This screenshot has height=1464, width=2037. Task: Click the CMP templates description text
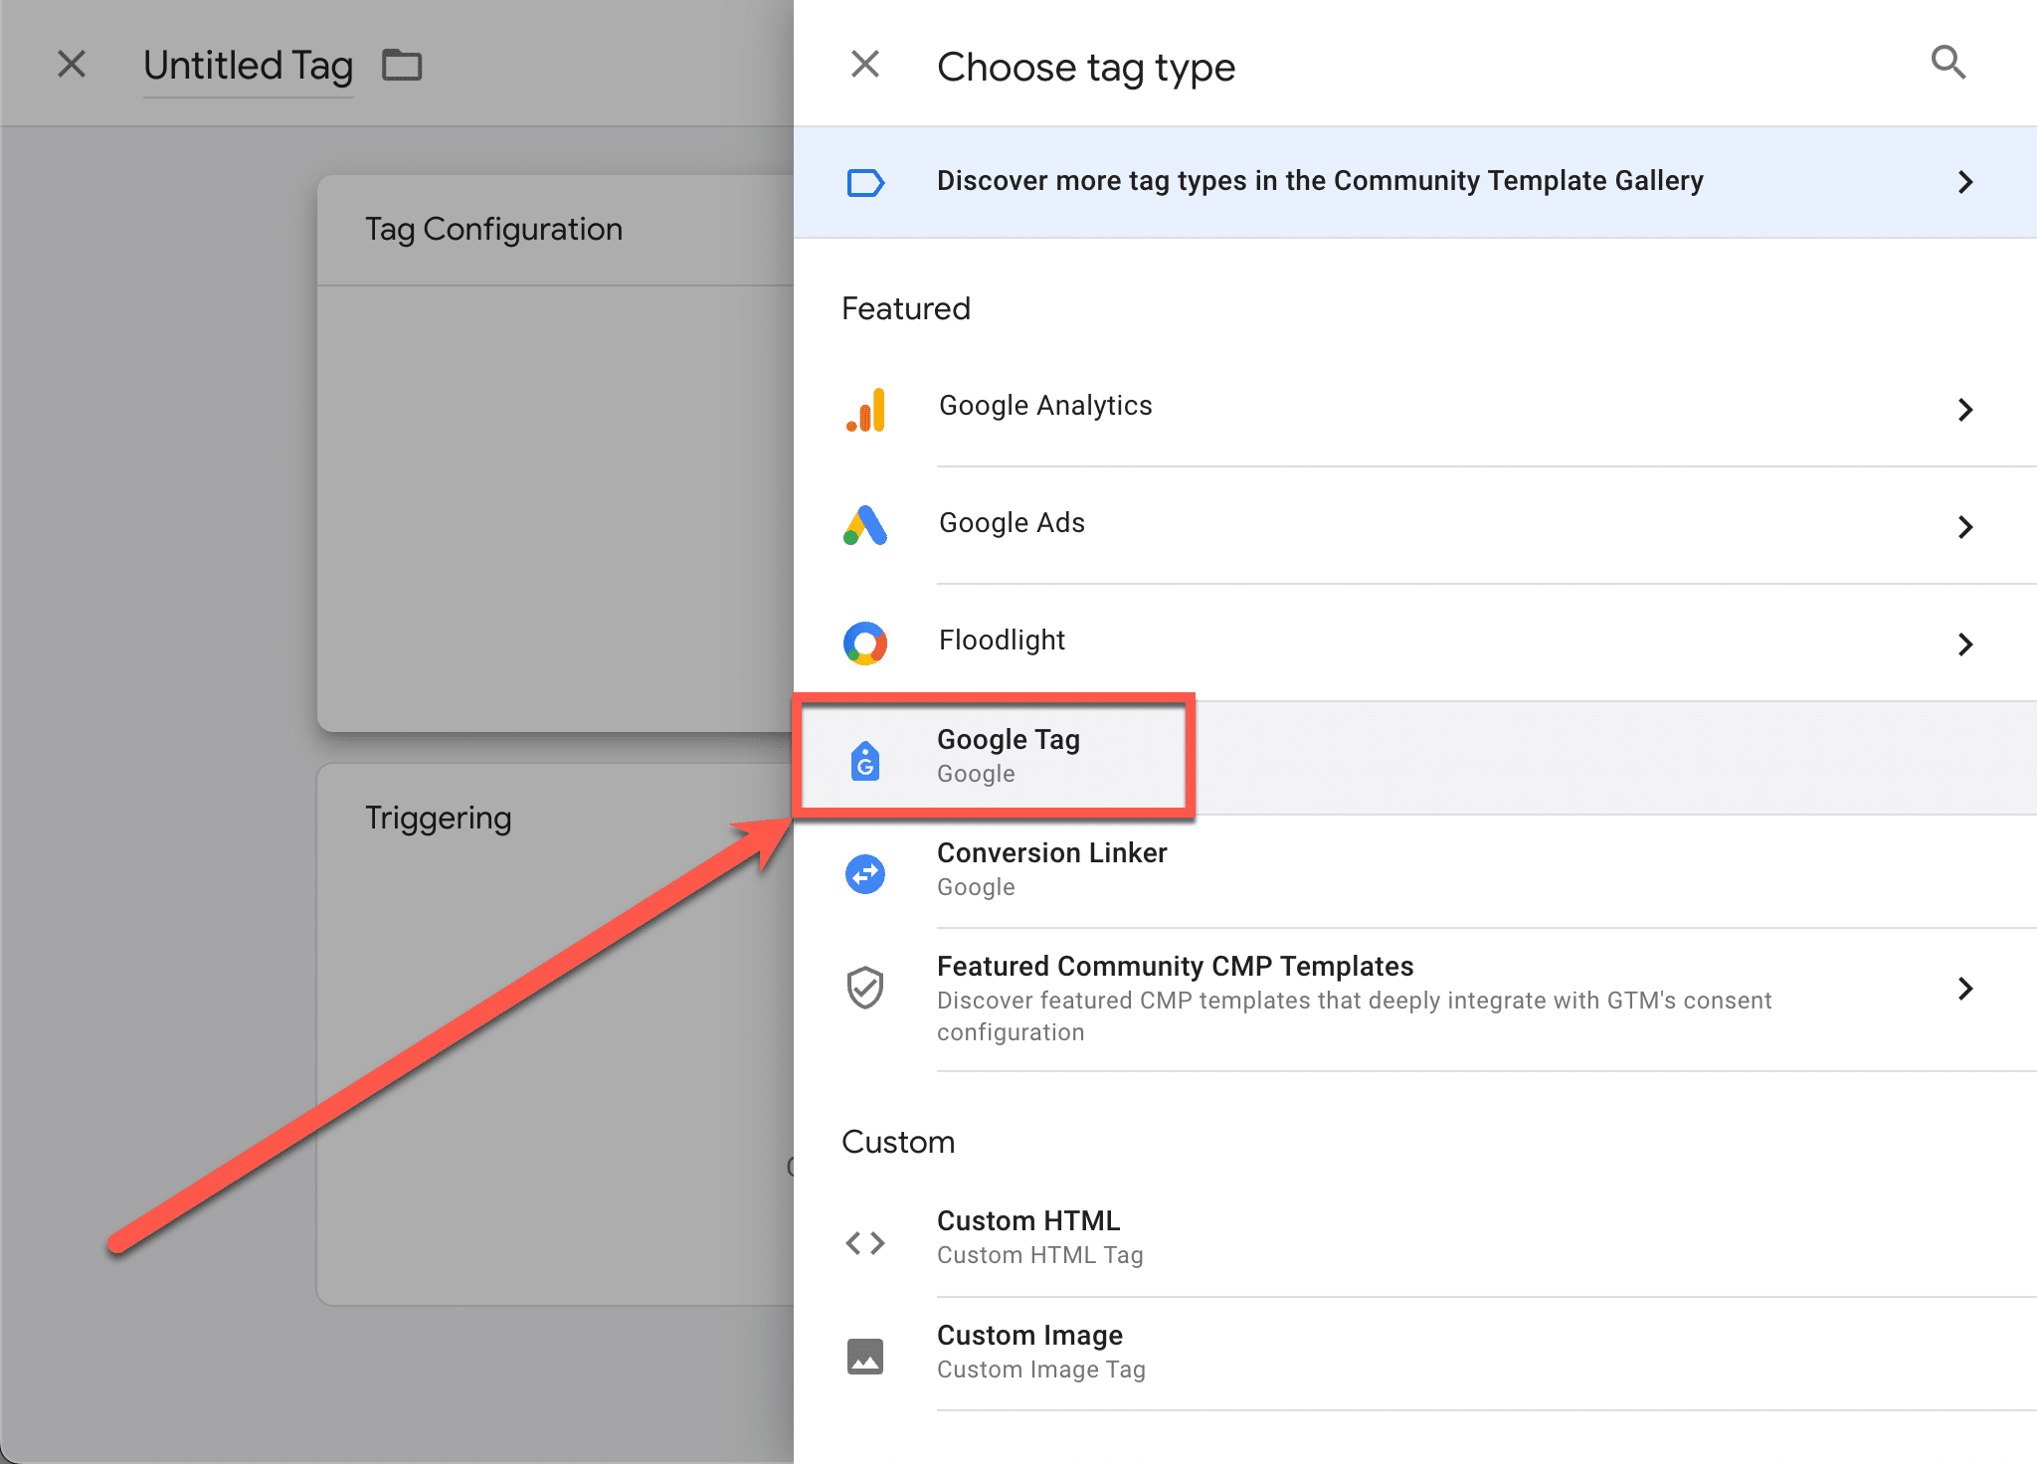click(x=1355, y=1016)
